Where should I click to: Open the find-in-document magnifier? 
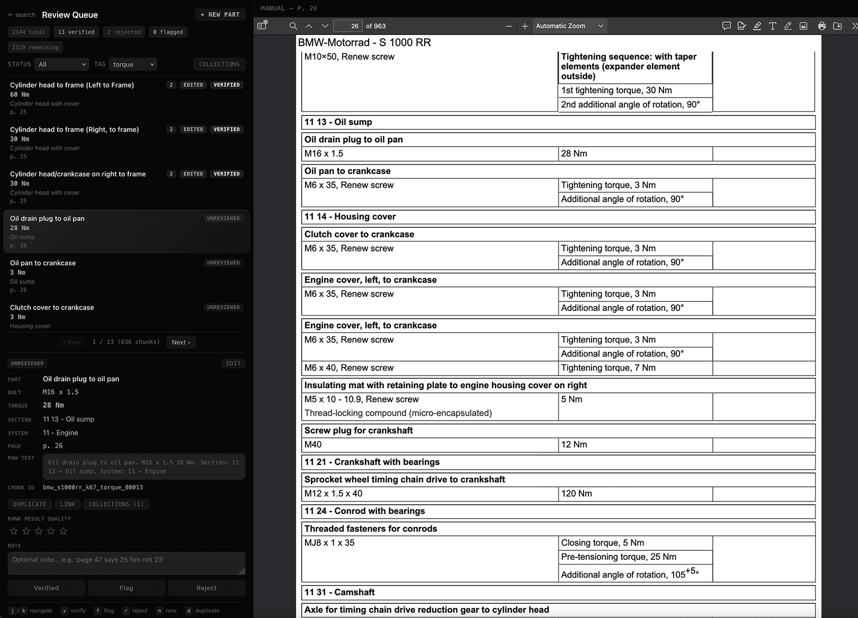point(293,26)
